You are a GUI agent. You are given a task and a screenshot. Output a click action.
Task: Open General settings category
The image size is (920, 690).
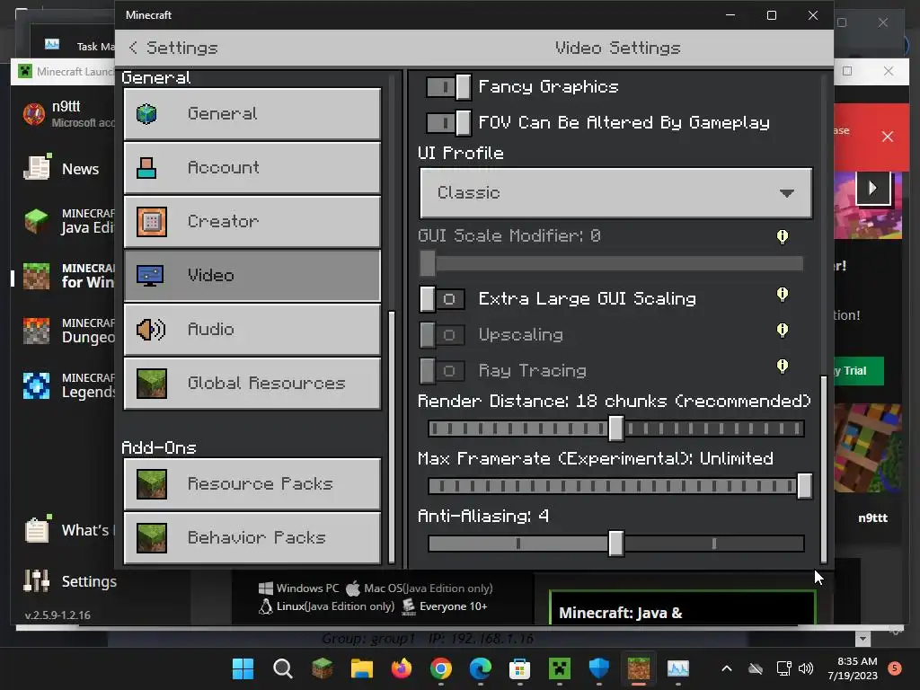pyautogui.click(x=252, y=114)
